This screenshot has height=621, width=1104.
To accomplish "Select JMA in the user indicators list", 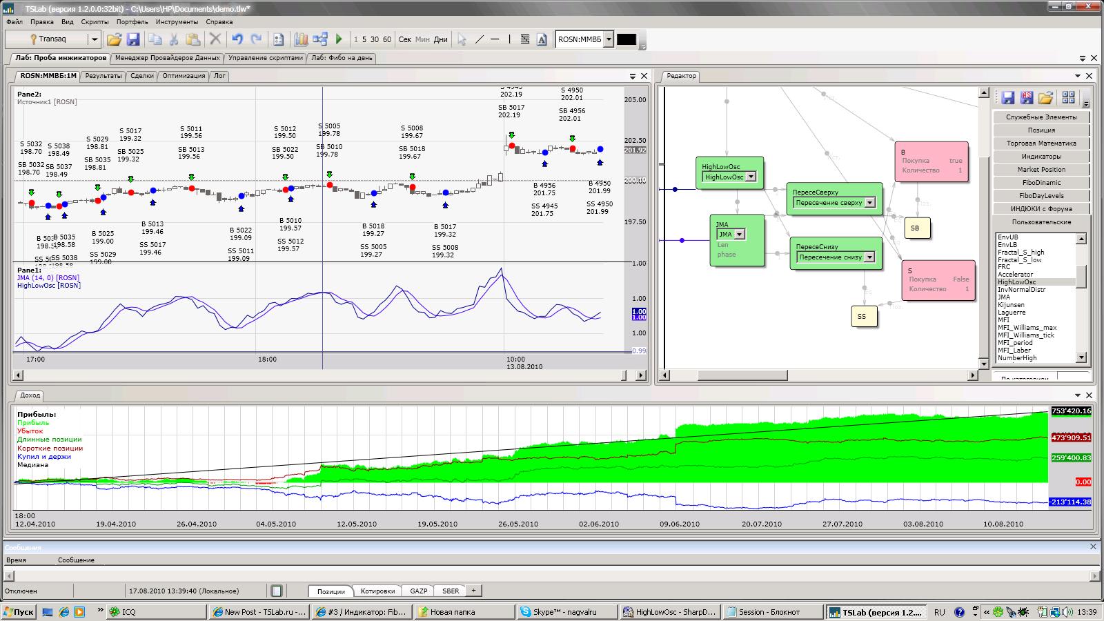I will click(1003, 297).
